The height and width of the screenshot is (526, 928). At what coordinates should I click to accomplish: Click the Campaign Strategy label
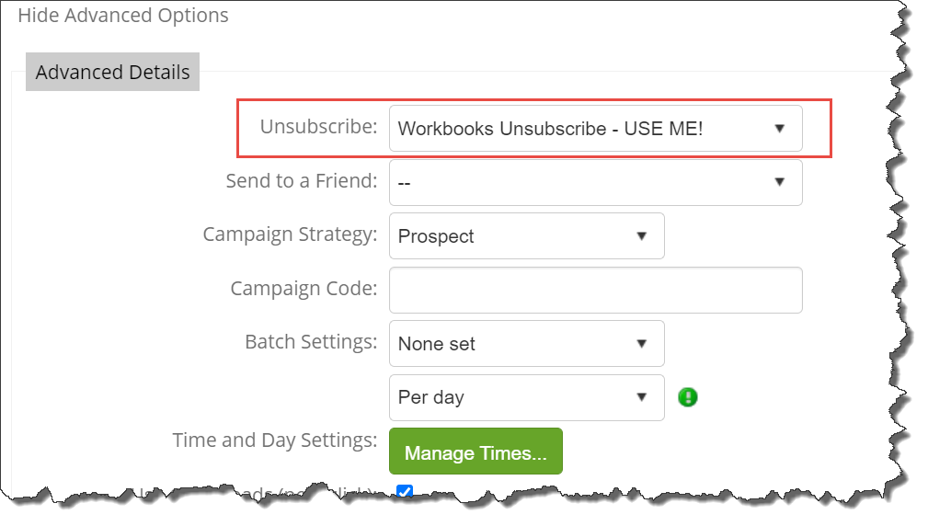[290, 234]
